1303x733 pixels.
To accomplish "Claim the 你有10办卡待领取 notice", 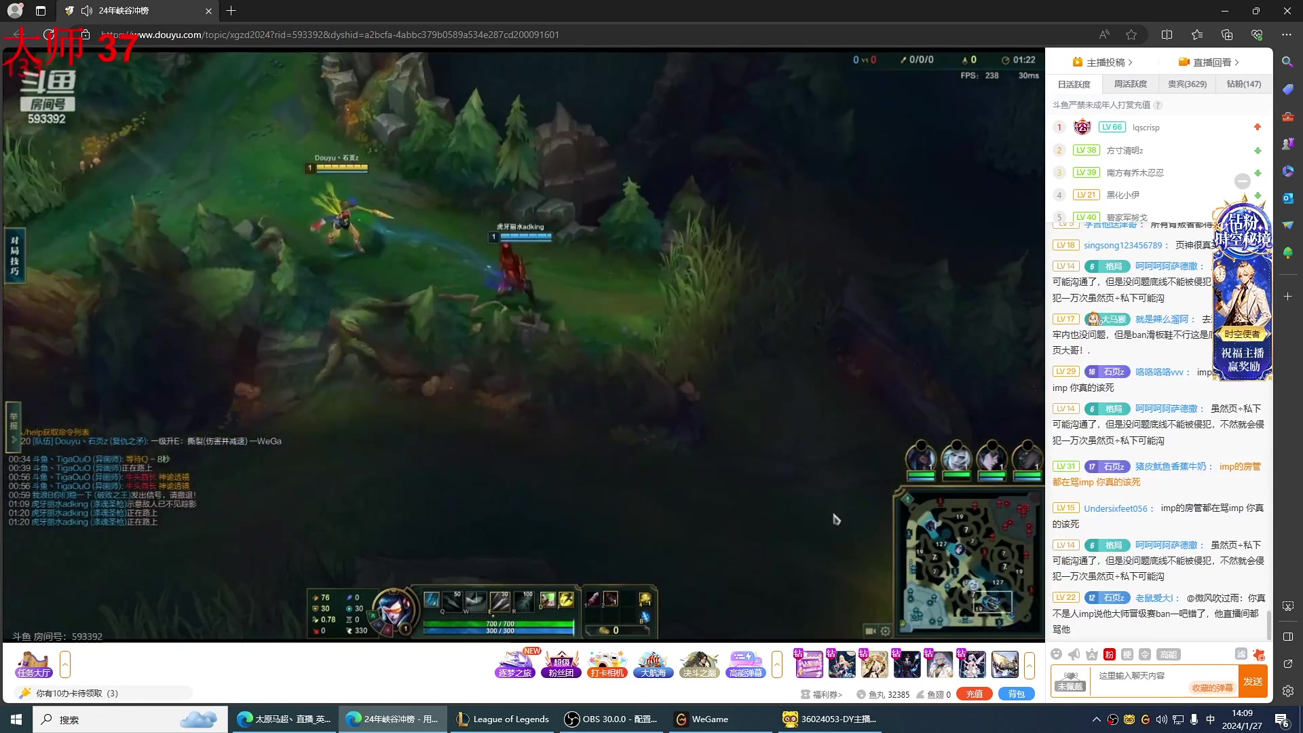I will coord(104,693).
